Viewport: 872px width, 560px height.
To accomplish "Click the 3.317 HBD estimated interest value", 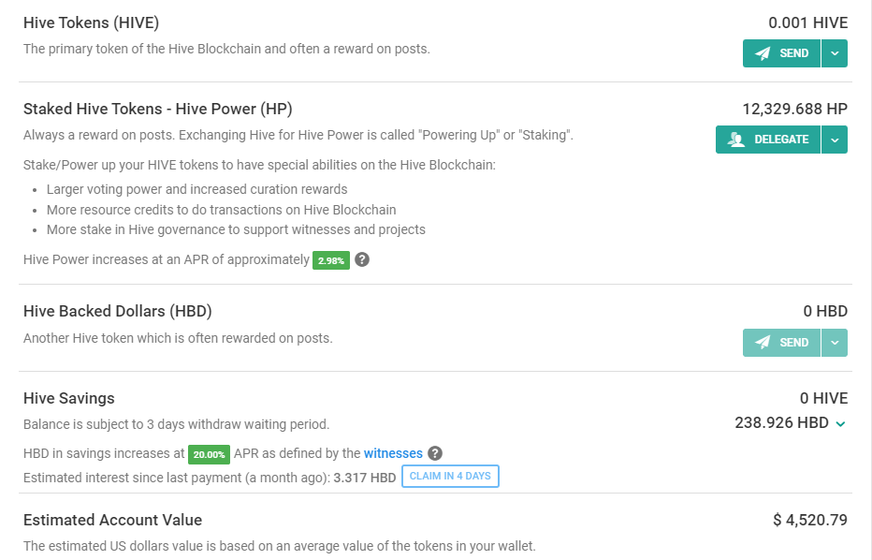I will tap(365, 479).
